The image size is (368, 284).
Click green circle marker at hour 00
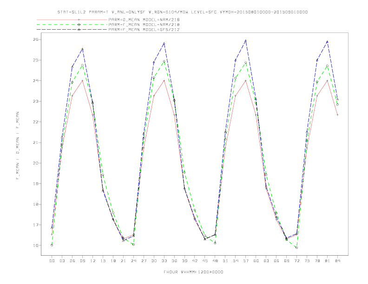click(x=52, y=245)
